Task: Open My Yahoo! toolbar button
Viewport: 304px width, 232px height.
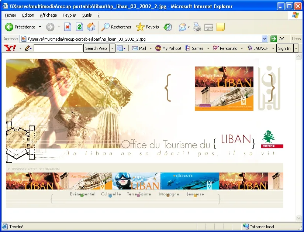Action: [168, 48]
